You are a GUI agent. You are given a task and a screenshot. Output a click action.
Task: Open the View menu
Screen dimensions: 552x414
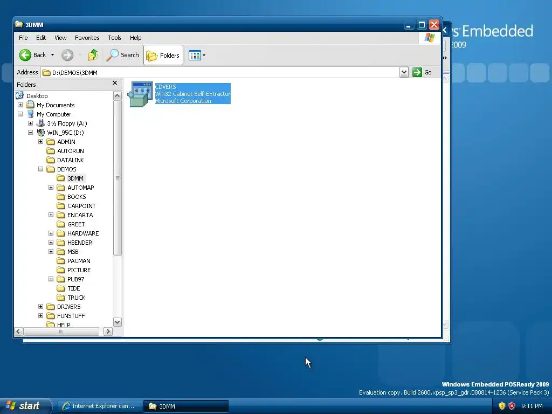coord(60,38)
